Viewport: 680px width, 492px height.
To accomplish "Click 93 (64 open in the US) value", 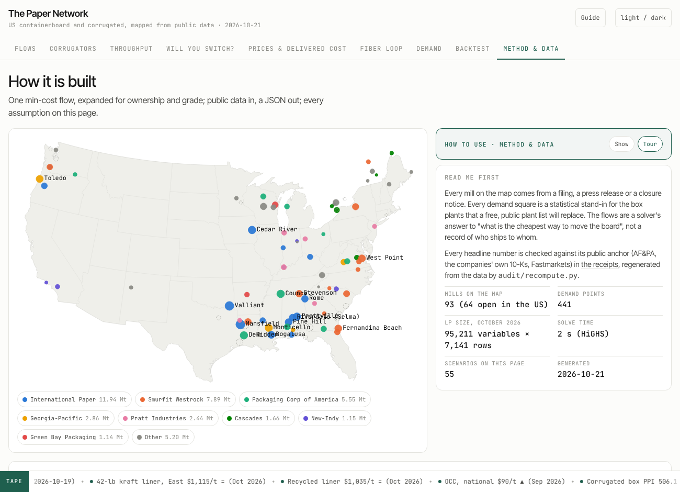I will [x=496, y=305].
